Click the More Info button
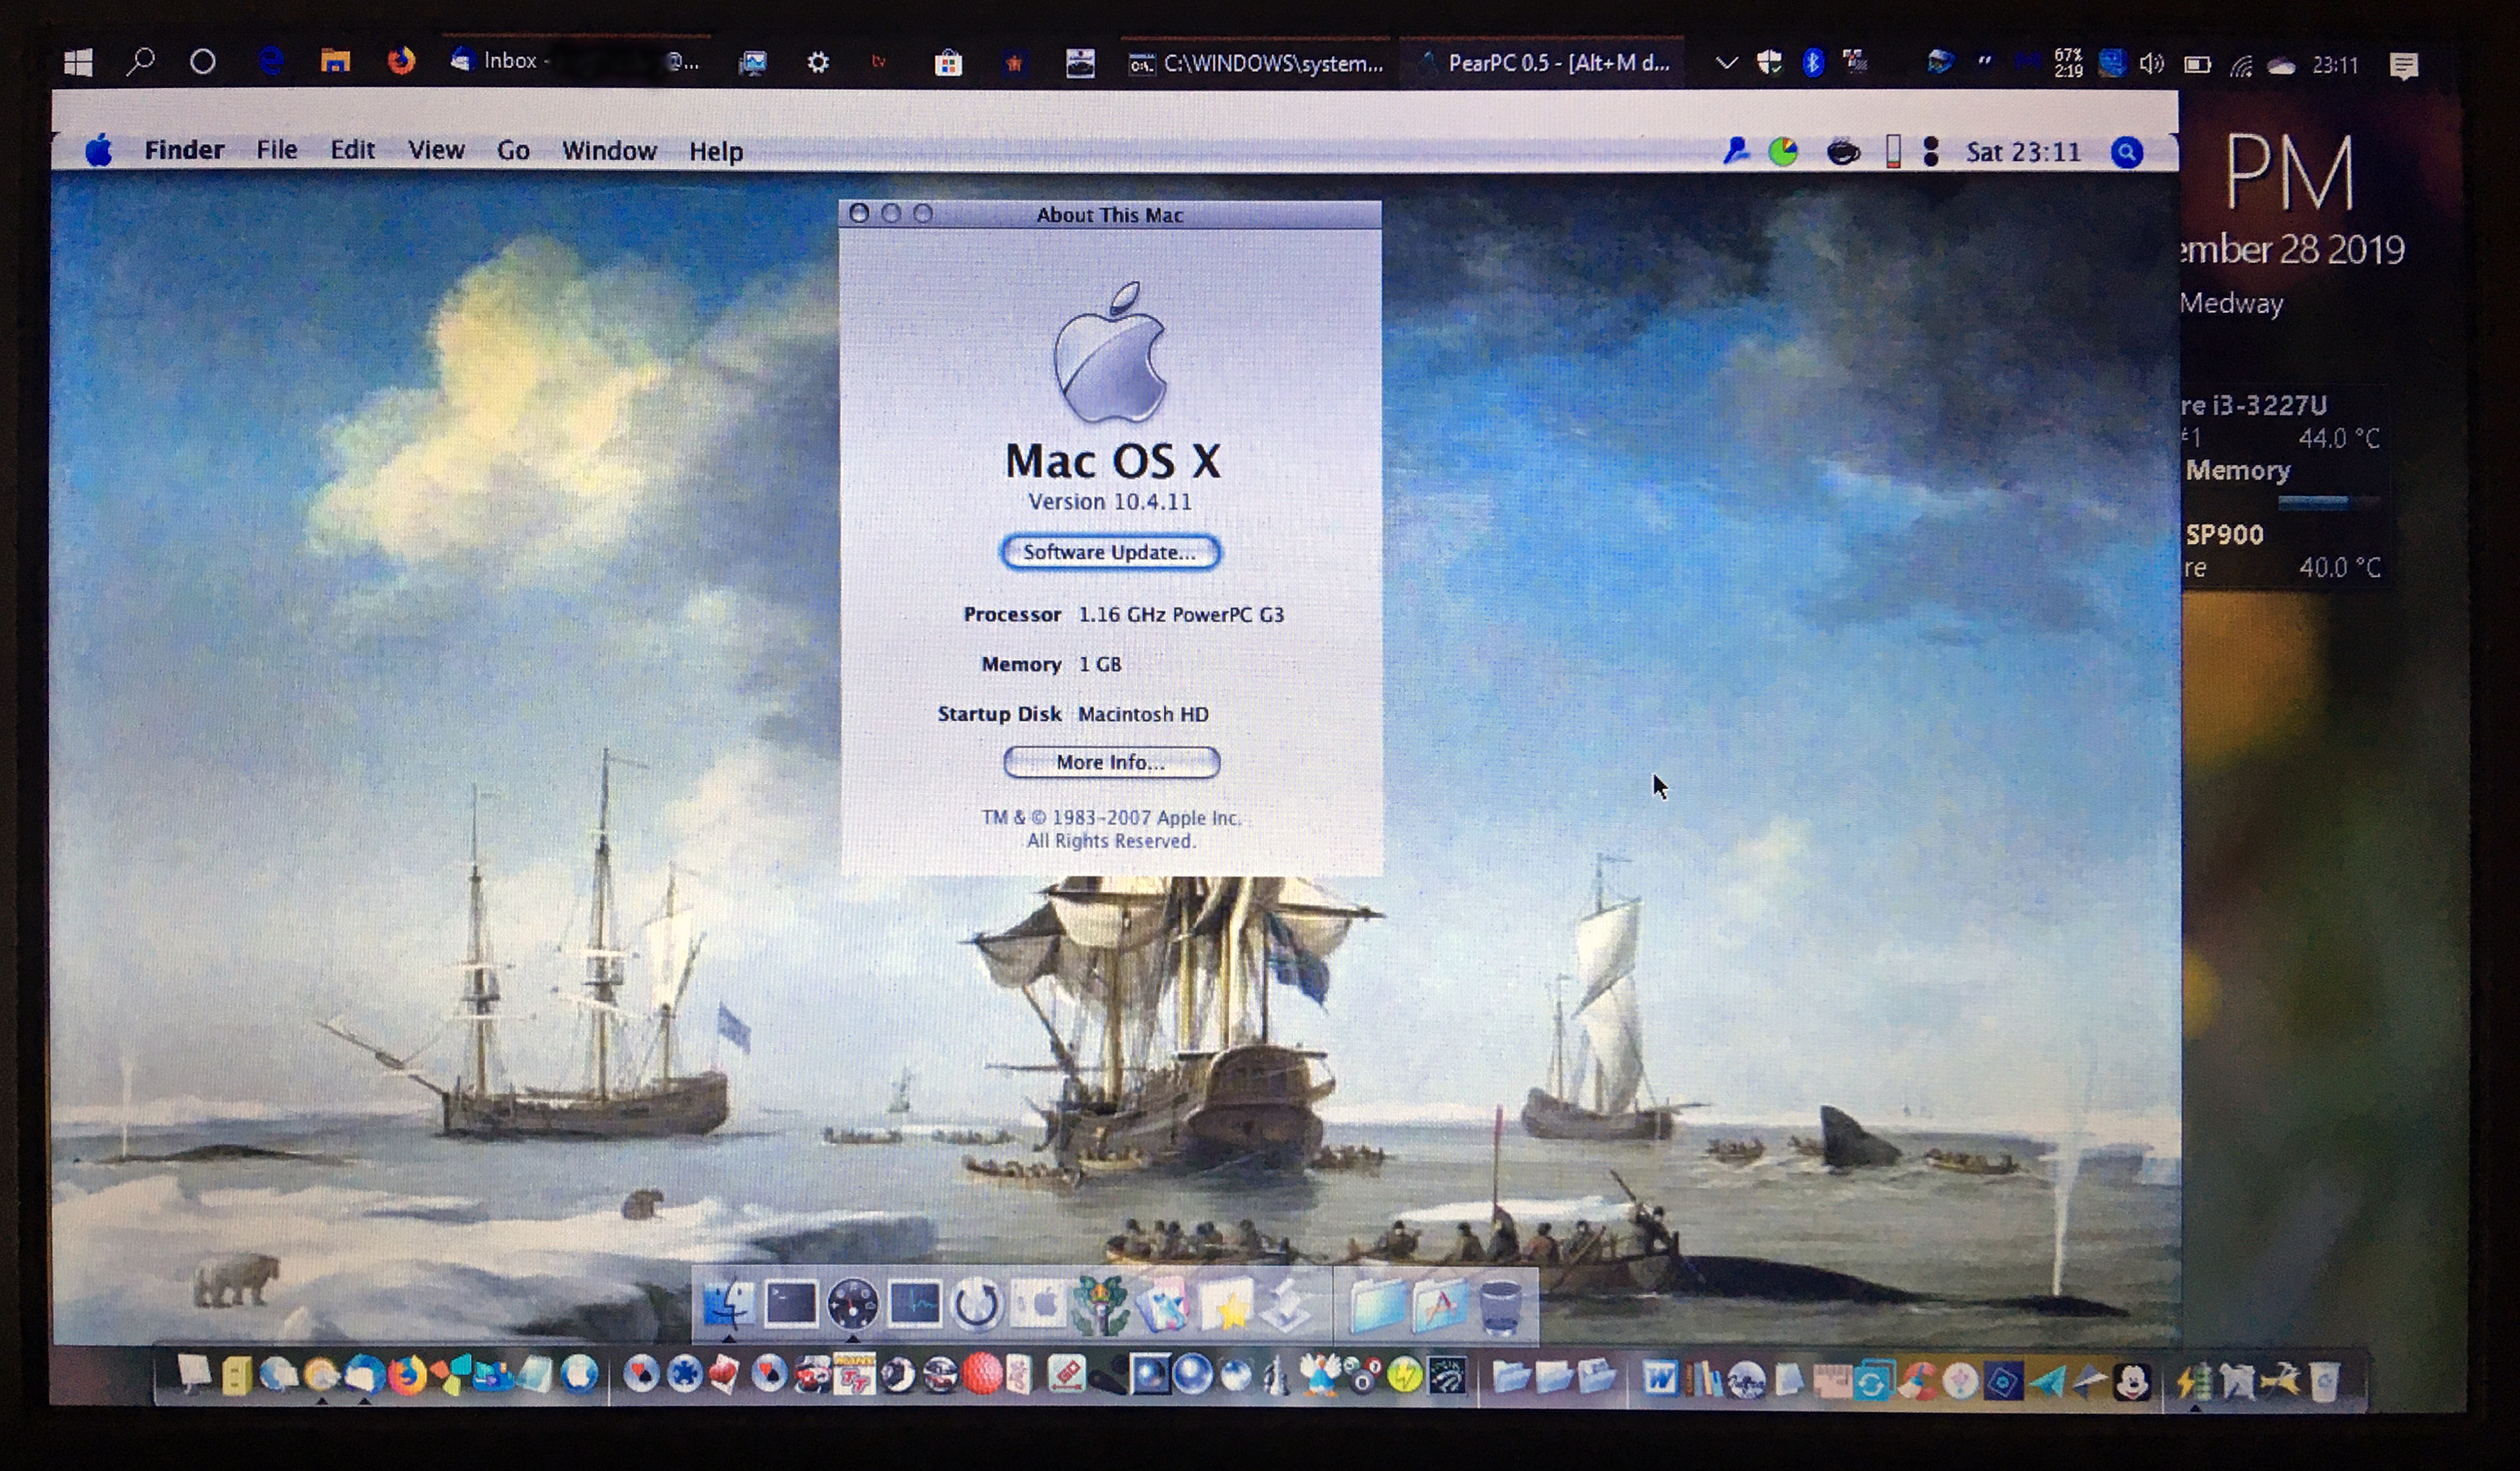 1111,762
